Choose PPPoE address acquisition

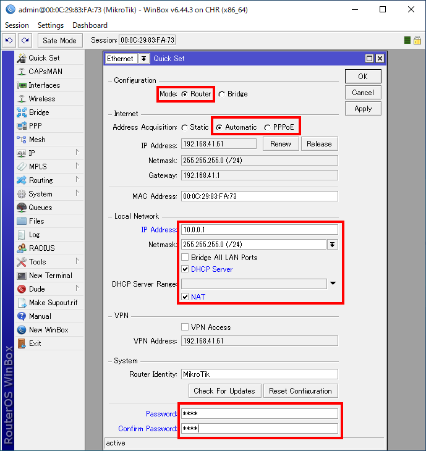pos(267,127)
